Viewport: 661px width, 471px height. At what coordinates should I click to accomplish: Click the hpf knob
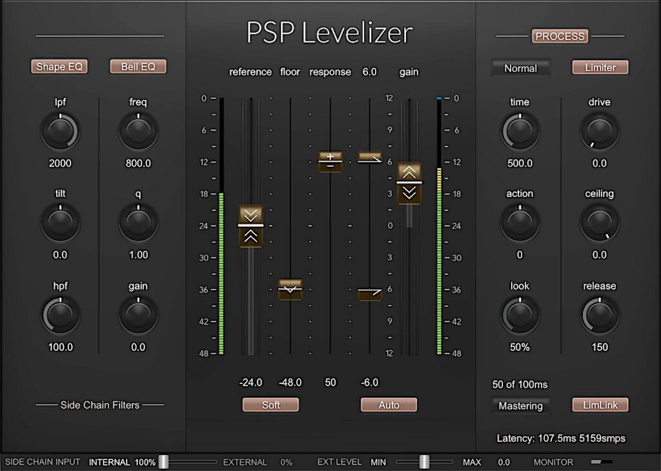click(x=60, y=315)
